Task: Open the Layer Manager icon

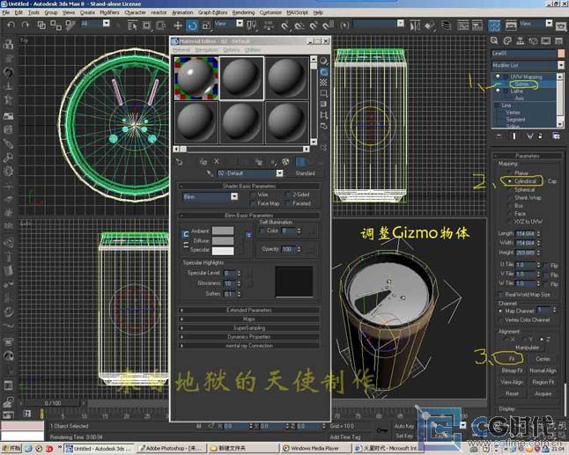Action: tap(446, 26)
